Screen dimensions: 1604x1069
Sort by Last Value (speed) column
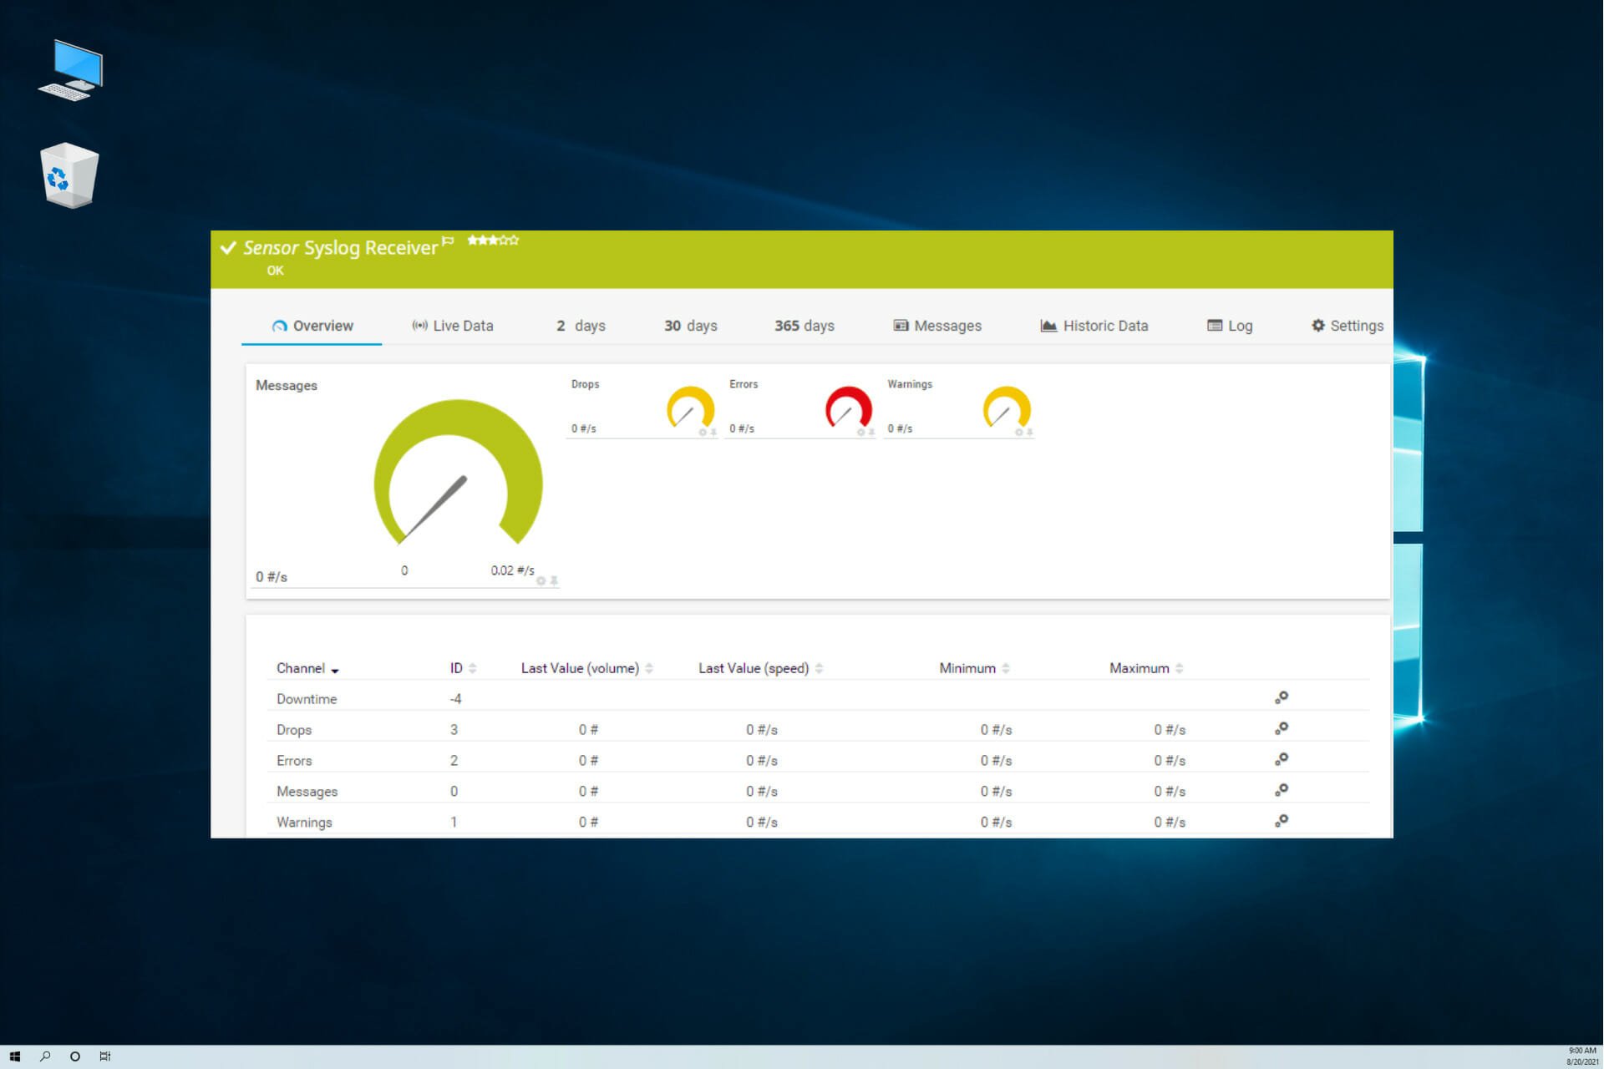coord(761,668)
